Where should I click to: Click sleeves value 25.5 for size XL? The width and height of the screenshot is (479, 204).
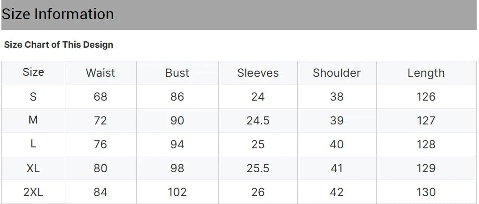click(x=258, y=168)
